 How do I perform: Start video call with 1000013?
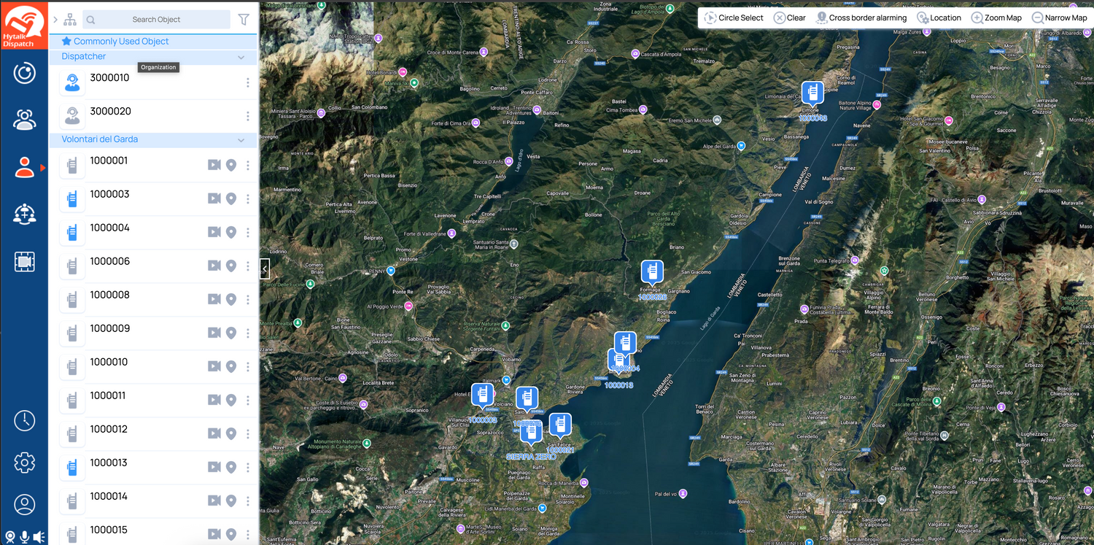[214, 467]
